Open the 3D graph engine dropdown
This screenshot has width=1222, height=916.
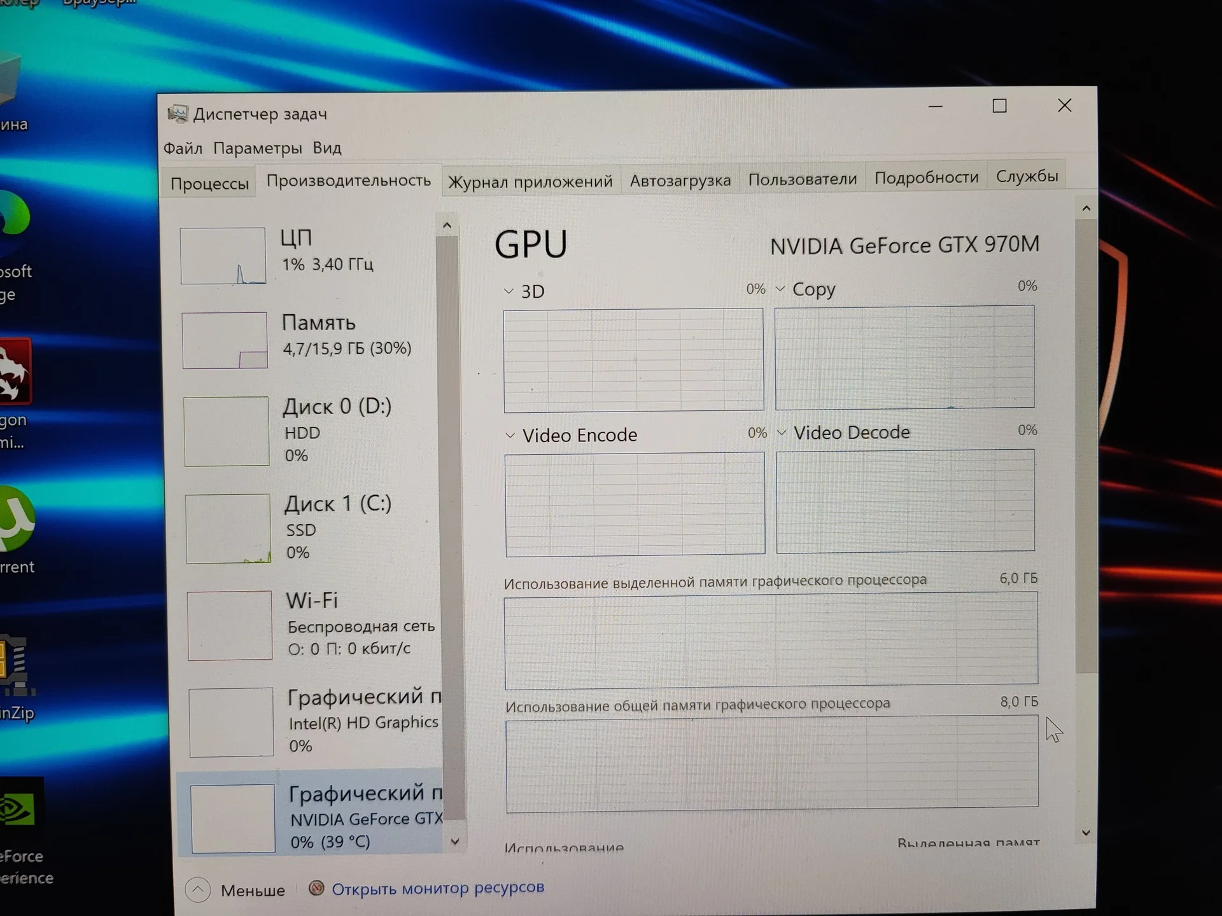tap(509, 291)
